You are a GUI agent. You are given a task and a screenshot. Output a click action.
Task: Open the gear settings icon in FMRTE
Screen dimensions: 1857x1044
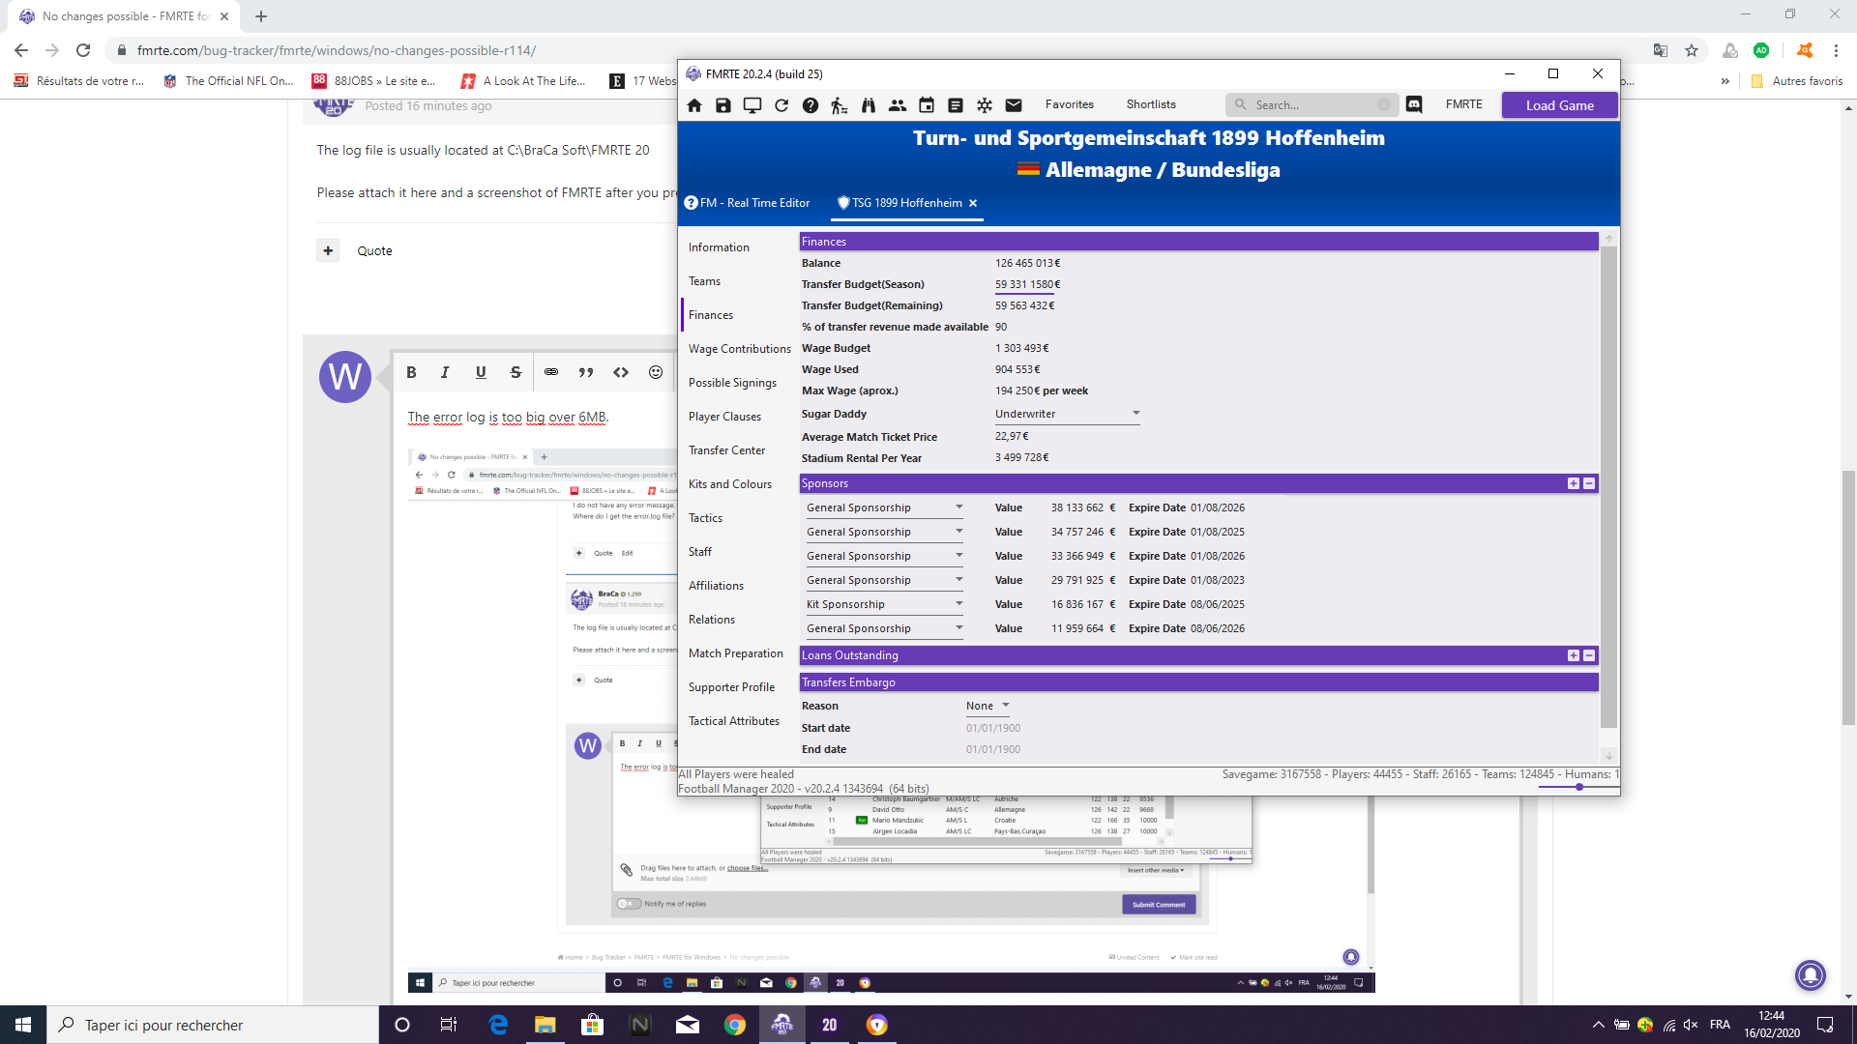(985, 105)
